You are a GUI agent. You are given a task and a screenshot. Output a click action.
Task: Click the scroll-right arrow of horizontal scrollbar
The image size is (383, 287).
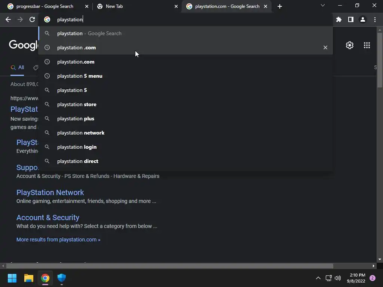[x=374, y=266]
